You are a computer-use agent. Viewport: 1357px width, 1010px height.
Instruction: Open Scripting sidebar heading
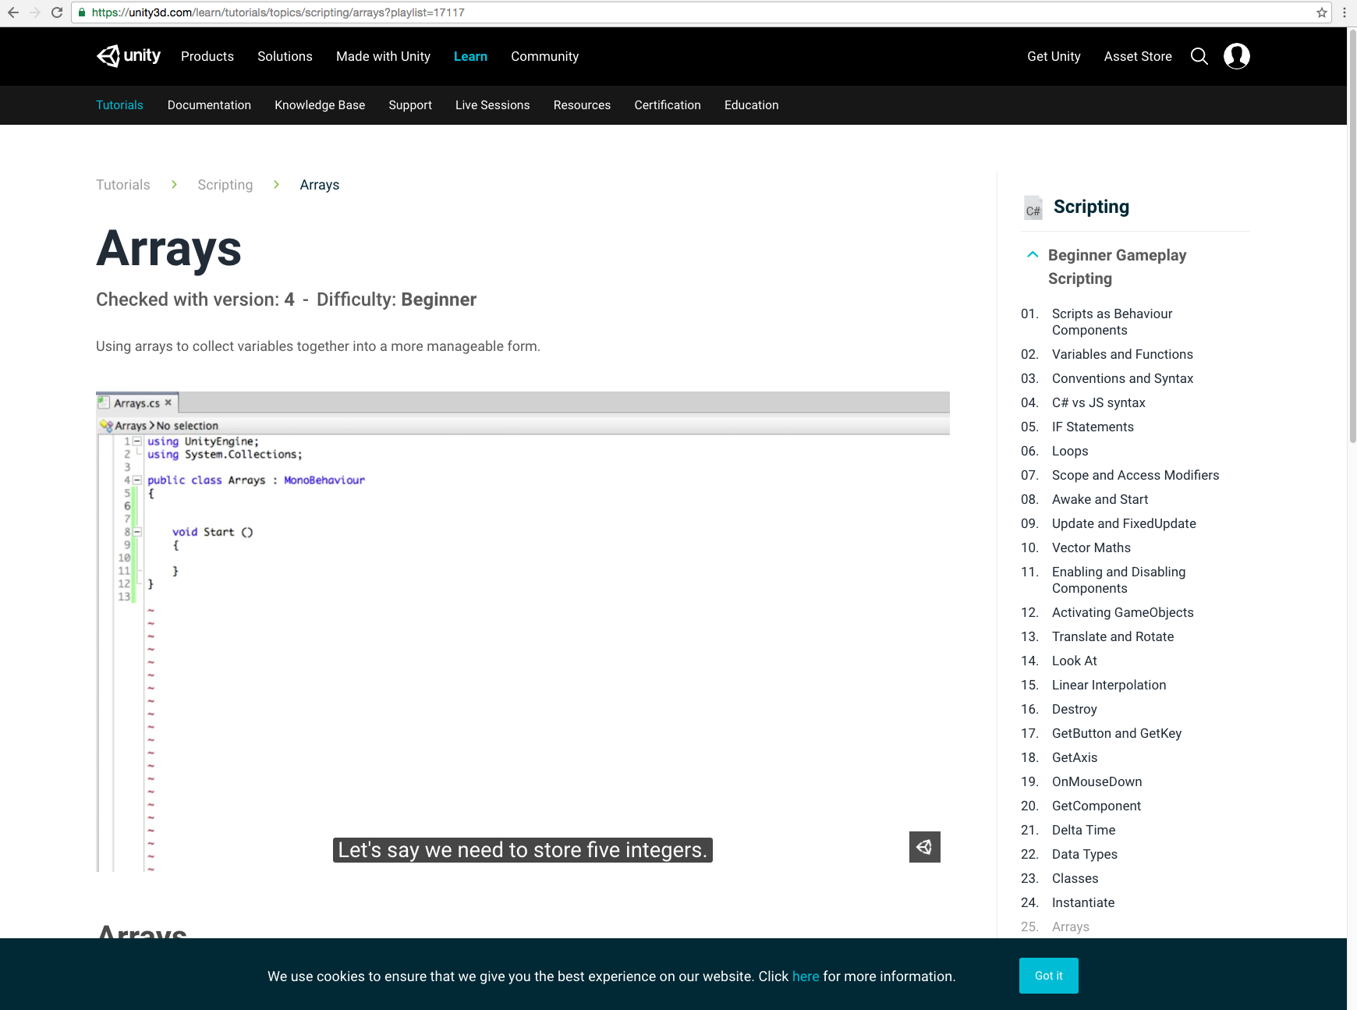(1091, 207)
